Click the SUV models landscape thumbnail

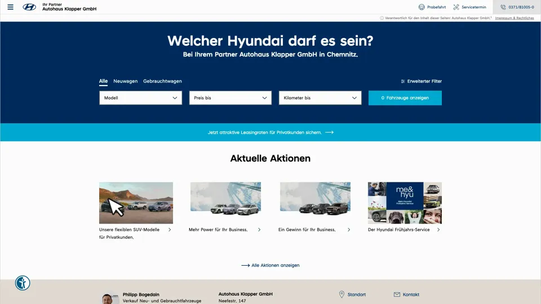[136, 203]
